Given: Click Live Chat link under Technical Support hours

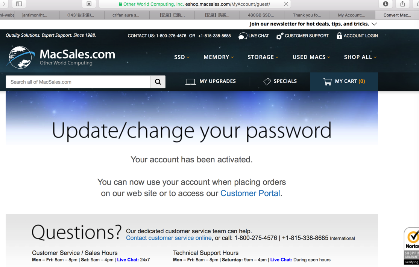Looking at the screenshot, I should [x=281, y=260].
